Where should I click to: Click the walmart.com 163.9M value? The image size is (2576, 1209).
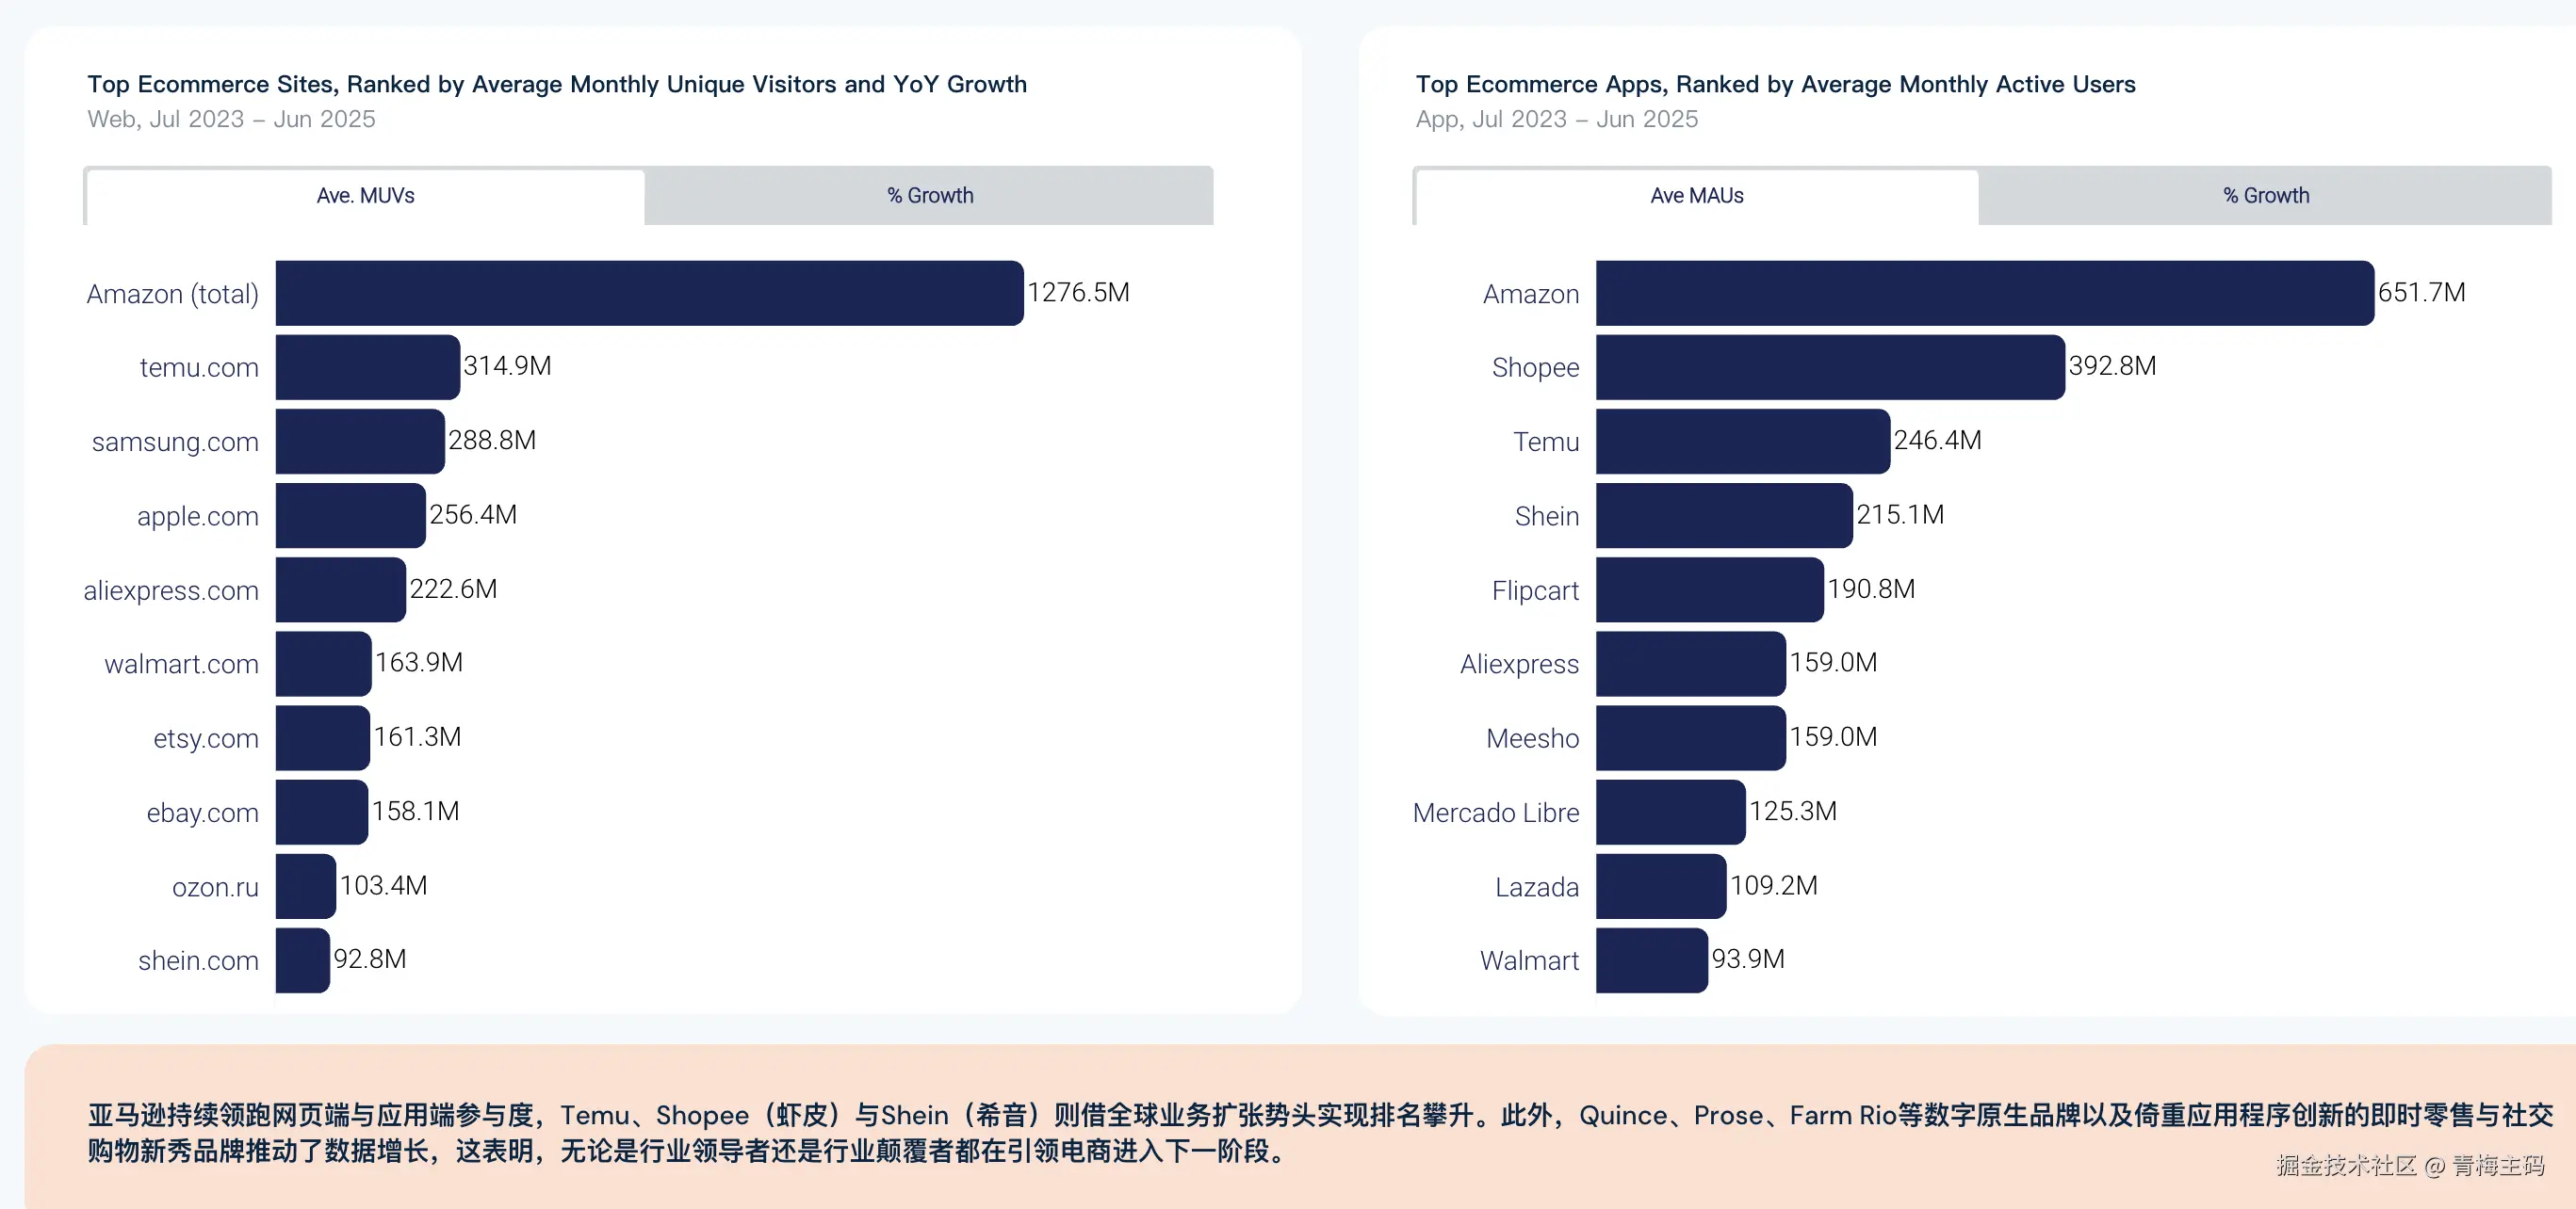[419, 663]
